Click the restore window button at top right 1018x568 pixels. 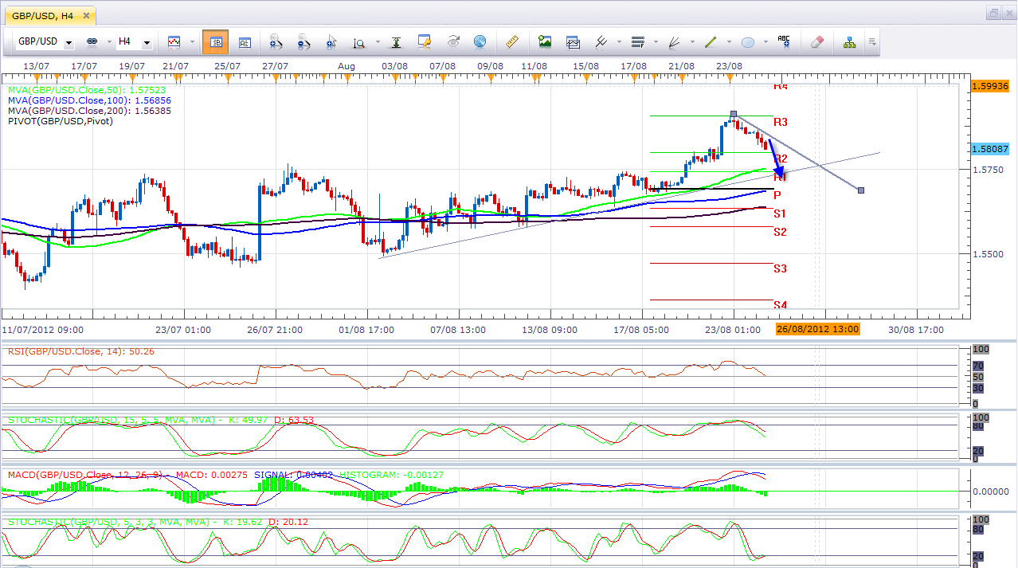click(994, 14)
